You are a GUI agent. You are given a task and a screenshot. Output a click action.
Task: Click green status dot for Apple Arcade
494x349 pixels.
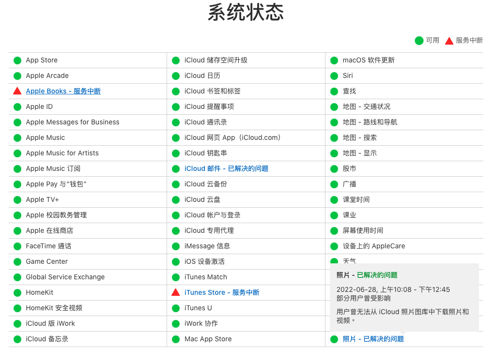pos(17,76)
